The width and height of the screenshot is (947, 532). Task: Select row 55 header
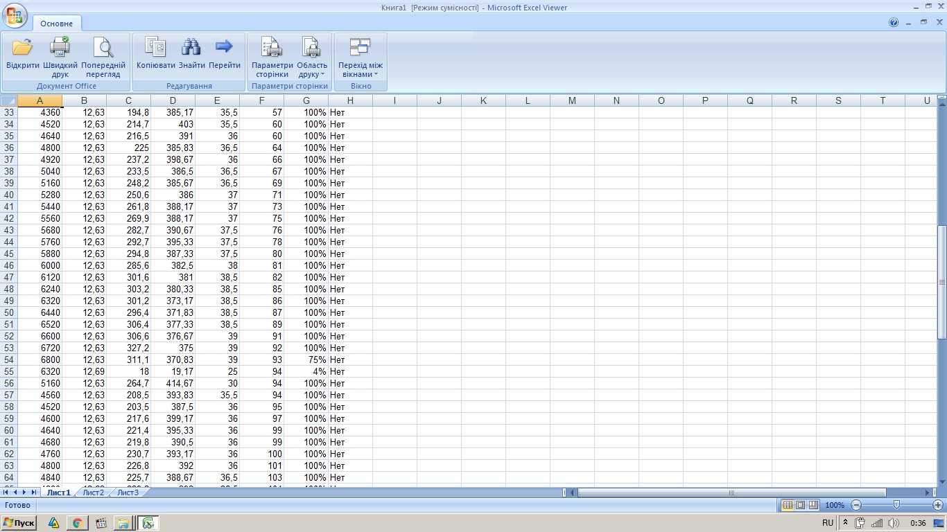click(x=9, y=371)
